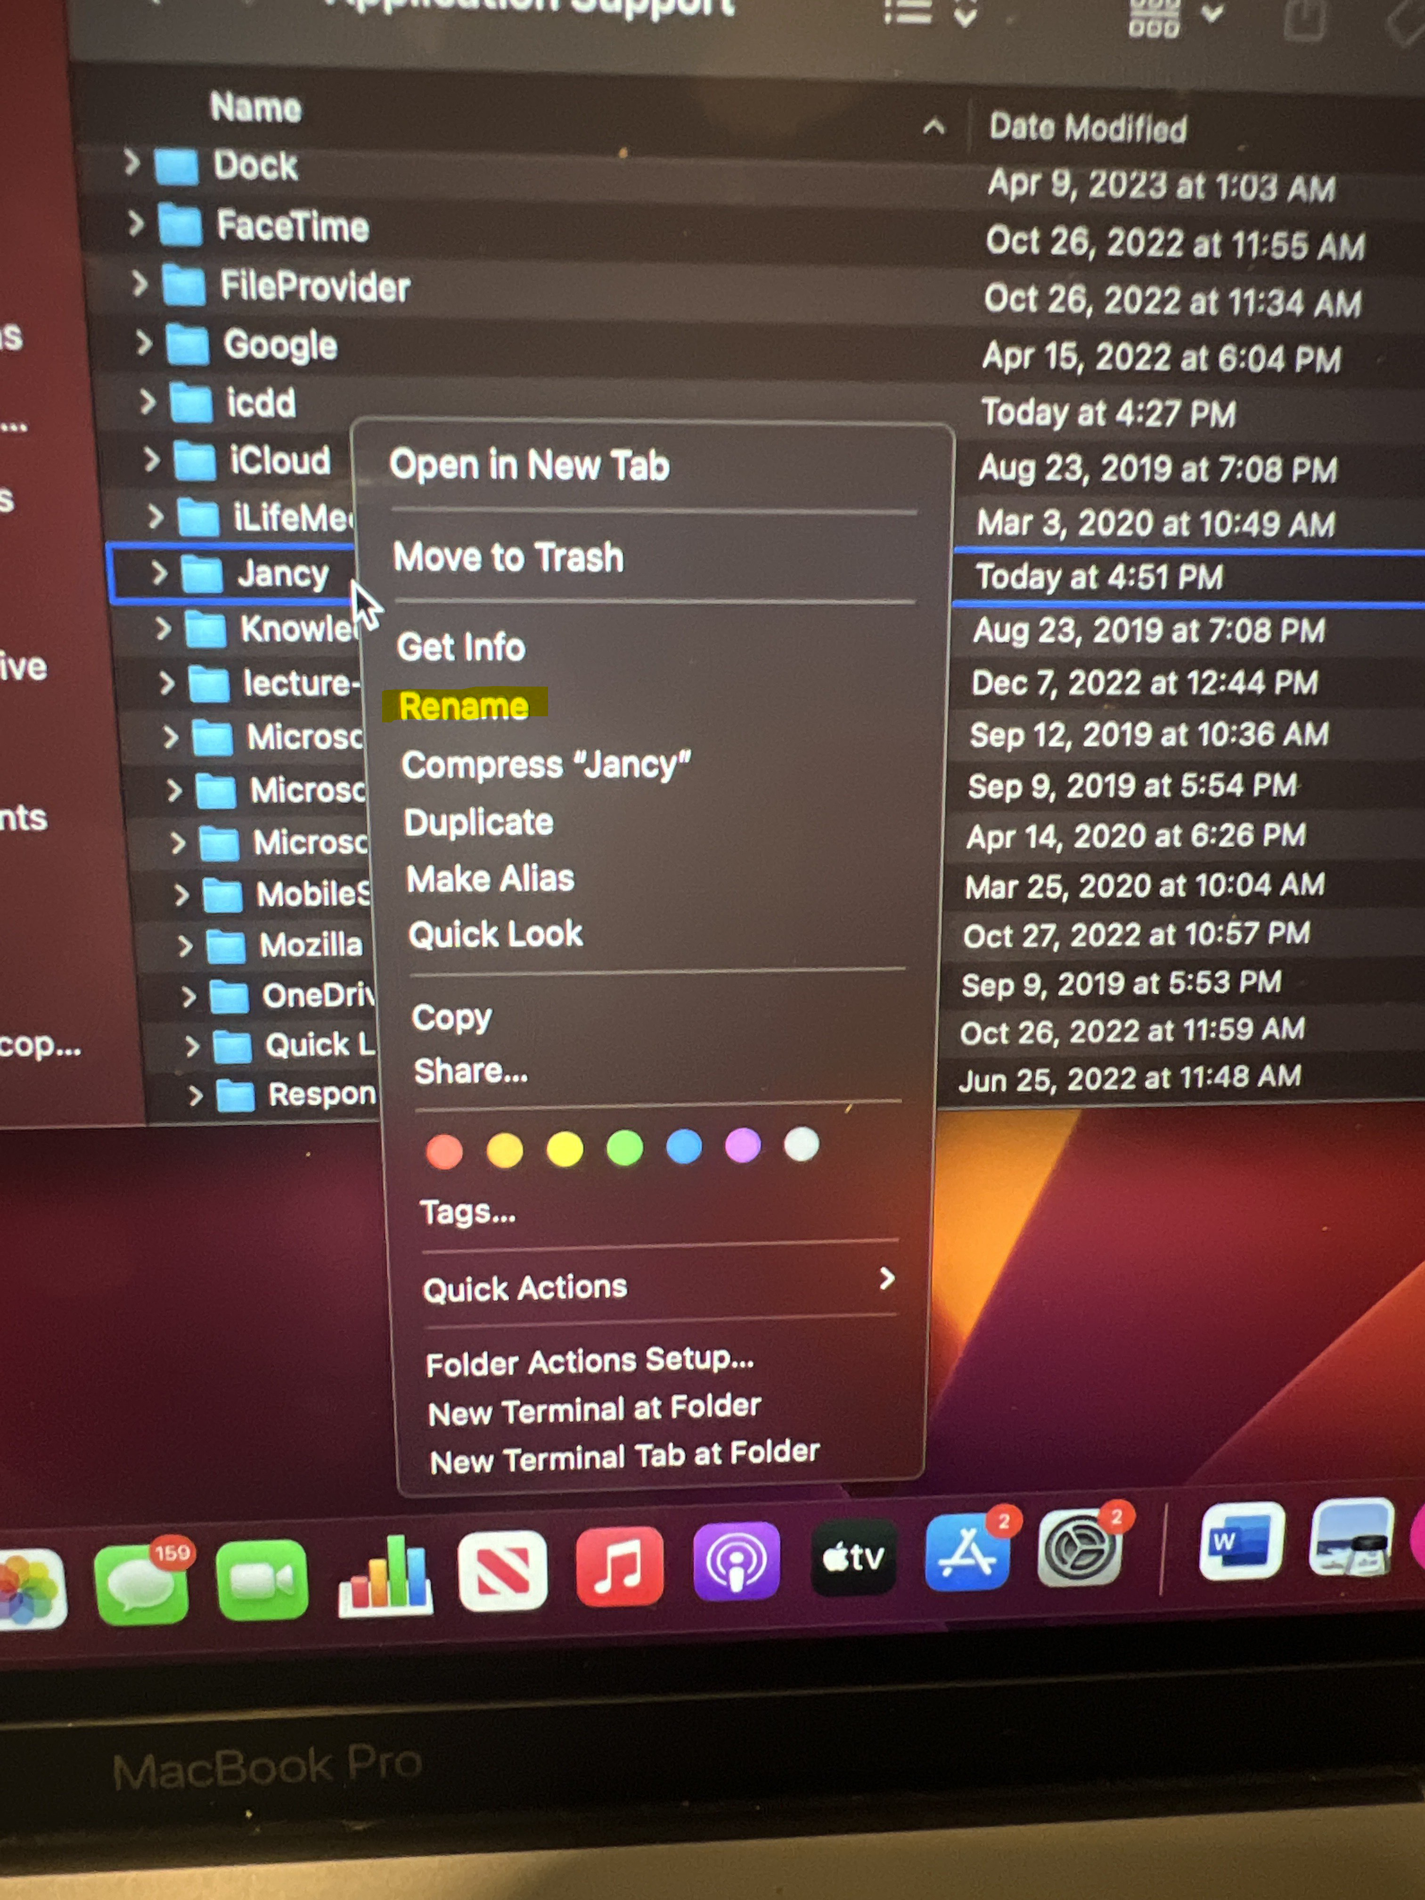
Task: Expand the Mozilla folder
Action: click(x=185, y=946)
